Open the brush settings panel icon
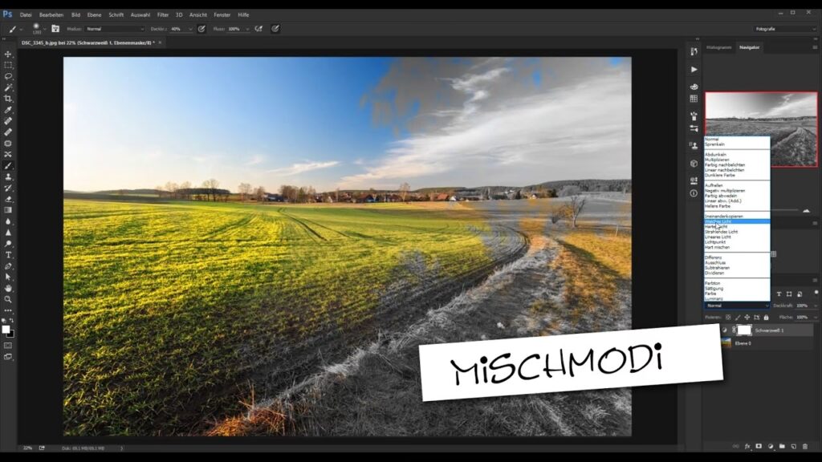Viewport: 822px width, 462px height. coord(55,28)
